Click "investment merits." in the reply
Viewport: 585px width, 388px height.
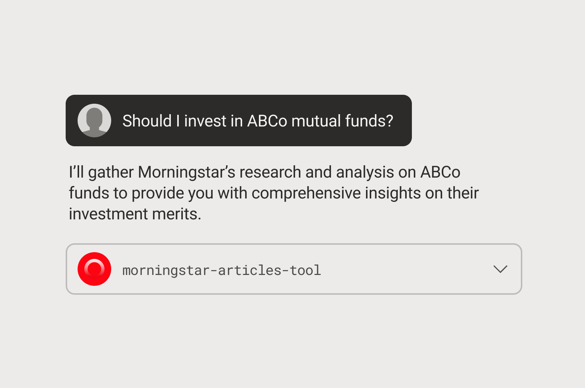tap(135, 214)
